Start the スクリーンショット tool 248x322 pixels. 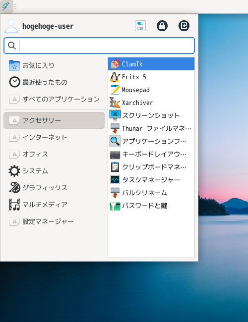pos(151,115)
